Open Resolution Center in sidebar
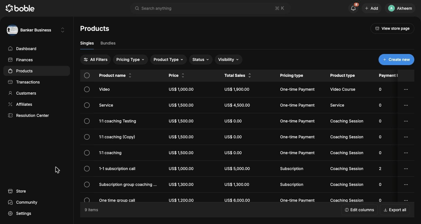 pyautogui.click(x=36, y=115)
